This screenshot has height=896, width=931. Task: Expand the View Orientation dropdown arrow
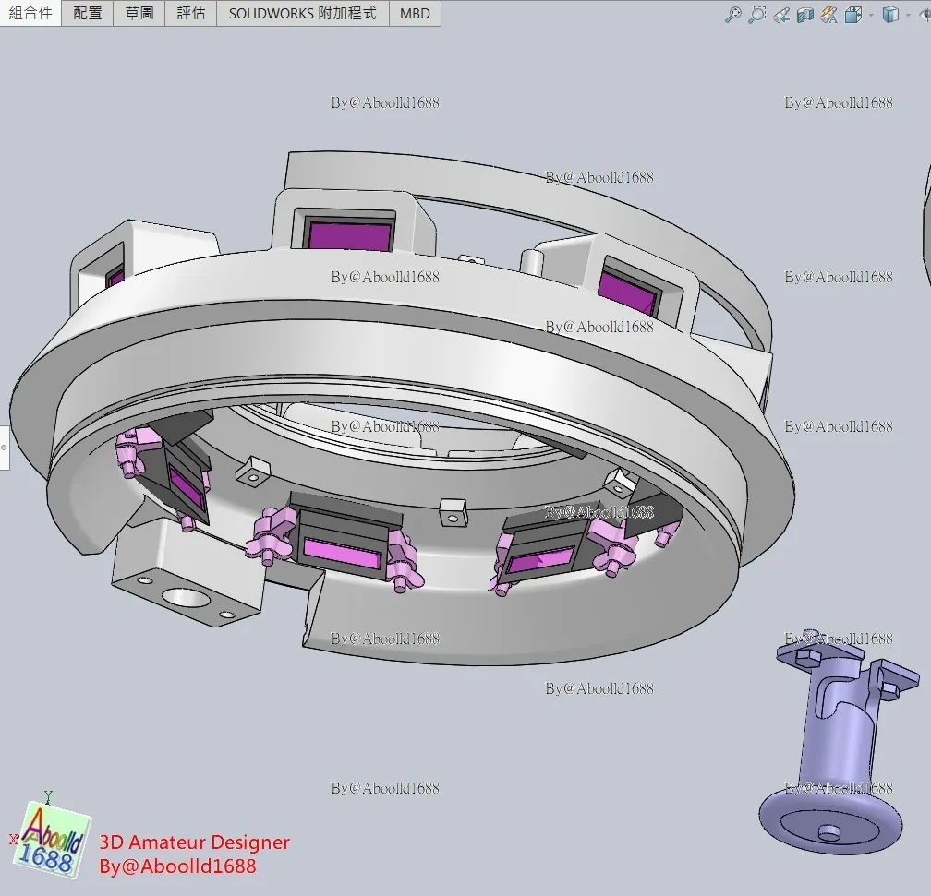click(x=871, y=16)
